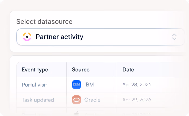The width and height of the screenshot is (189, 116).
Task: Click the Oracle source name text
Action: click(x=92, y=100)
